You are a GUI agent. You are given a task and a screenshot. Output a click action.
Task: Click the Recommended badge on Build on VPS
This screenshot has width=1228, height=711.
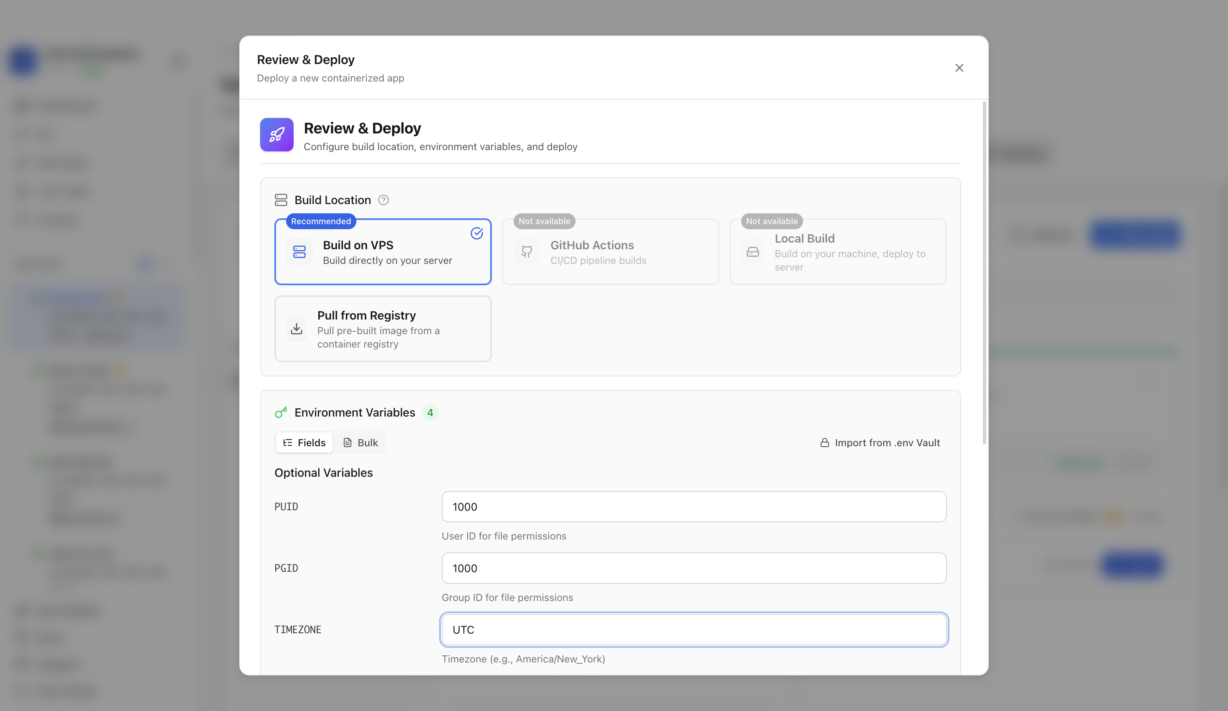click(321, 221)
